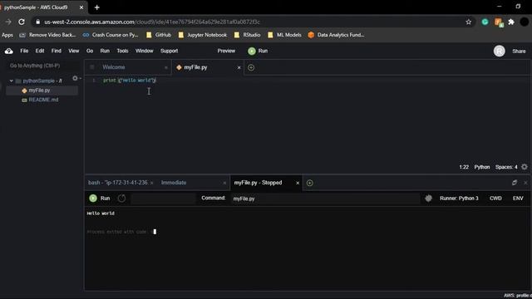Open the Support menu
Image resolution: width=532 pixels, height=299 pixels.
click(169, 51)
